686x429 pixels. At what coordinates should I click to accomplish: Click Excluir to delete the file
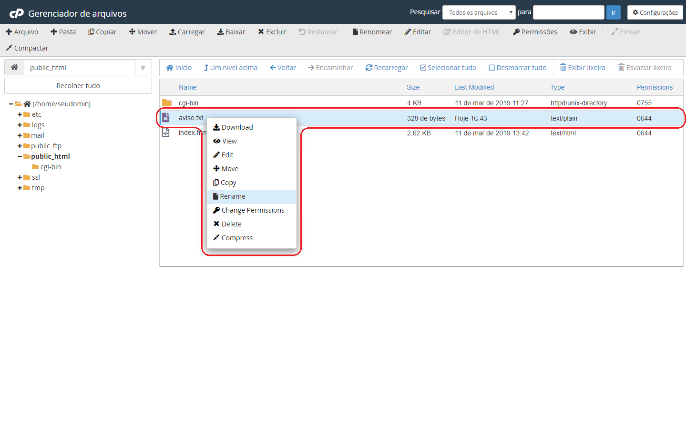[x=272, y=32]
